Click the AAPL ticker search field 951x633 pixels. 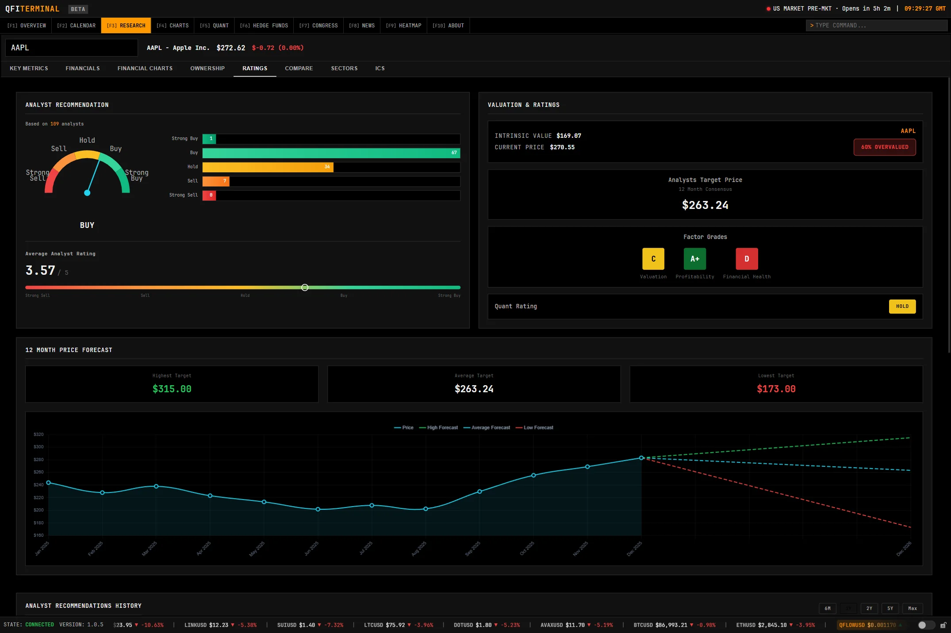click(72, 48)
